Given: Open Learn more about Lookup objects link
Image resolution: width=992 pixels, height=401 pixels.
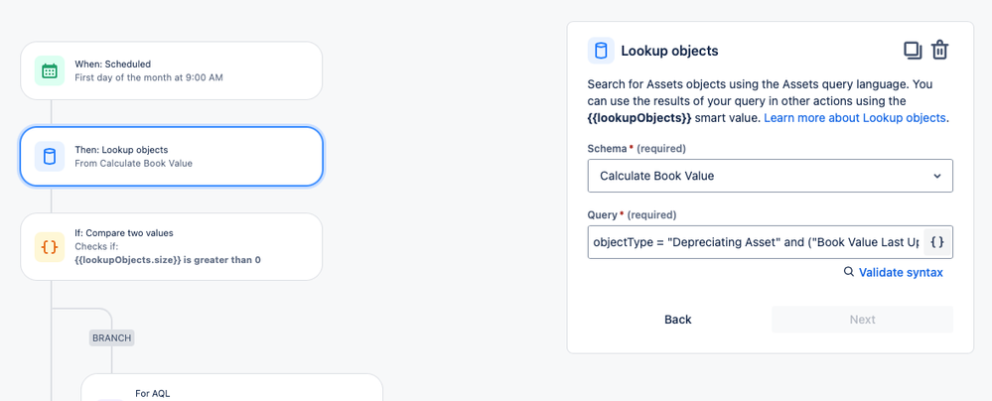Looking at the screenshot, I should pyautogui.click(x=855, y=118).
